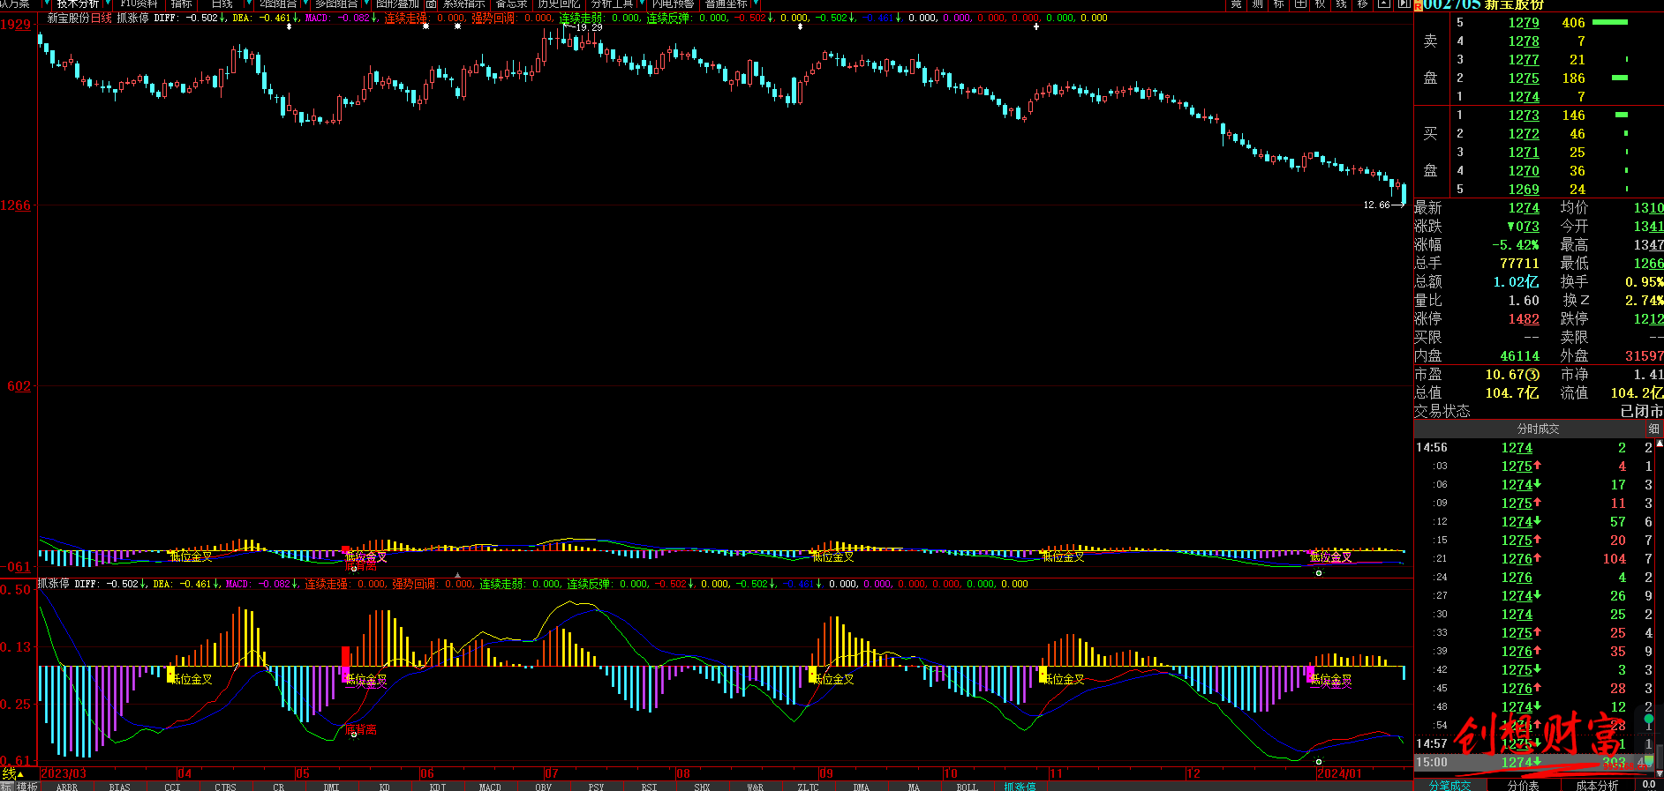Switch to the 成本分析 tab

point(1597,785)
